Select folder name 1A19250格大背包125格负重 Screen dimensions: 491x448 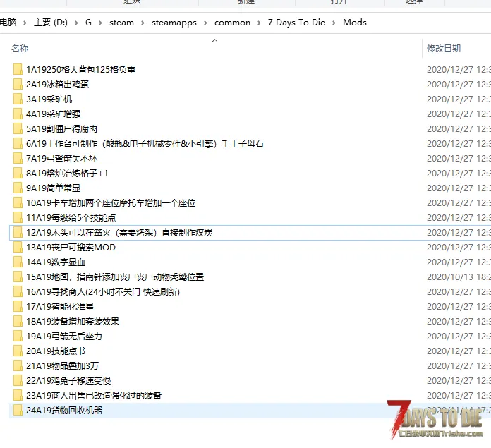point(81,70)
